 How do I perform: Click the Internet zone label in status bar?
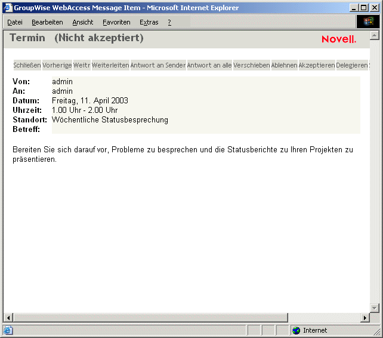tap(315, 330)
